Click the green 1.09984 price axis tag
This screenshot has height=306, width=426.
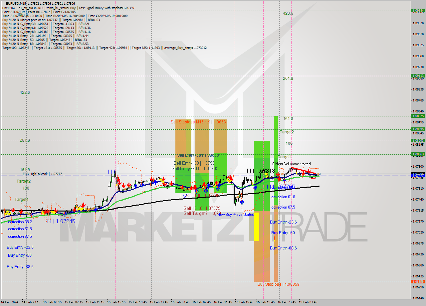[418, 10]
